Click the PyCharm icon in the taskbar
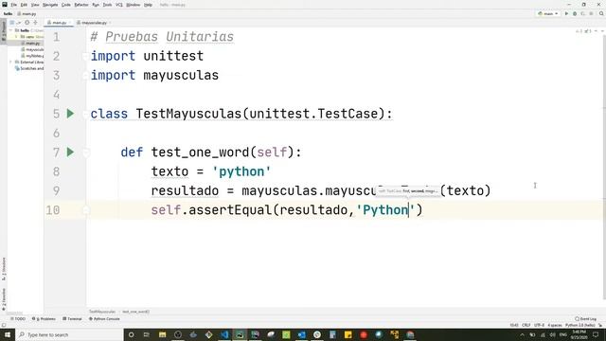This screenshot has width=606, height=341. 240,334
